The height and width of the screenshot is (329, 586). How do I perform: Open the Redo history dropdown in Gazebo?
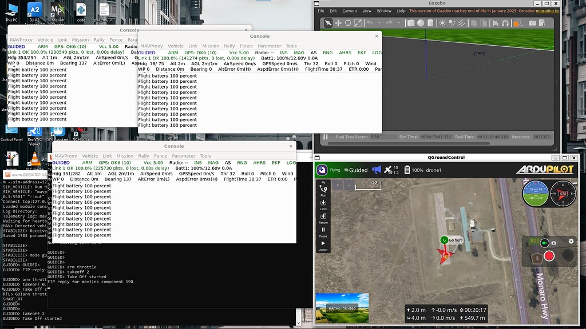tap(399, 23)
